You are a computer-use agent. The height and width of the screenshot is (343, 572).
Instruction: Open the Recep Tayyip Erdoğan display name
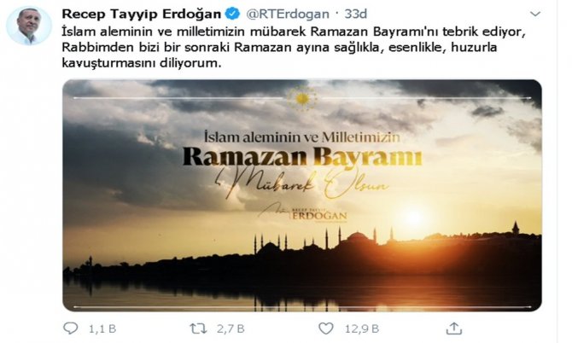pos(141,14)
